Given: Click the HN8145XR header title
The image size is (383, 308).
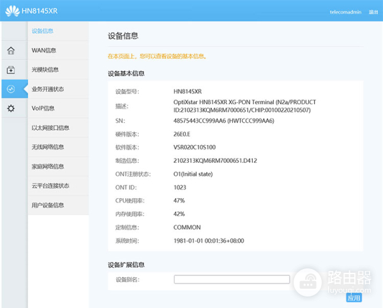Looking at the screenshot, I should pos(40,11).
